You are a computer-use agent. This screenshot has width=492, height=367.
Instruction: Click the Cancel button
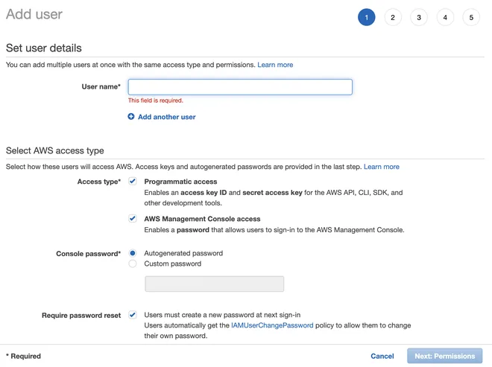[382, 356]
